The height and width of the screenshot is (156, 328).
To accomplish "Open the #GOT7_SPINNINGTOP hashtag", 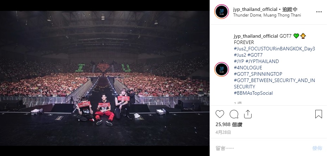I will pyautogui.click(x=258, y=74).
